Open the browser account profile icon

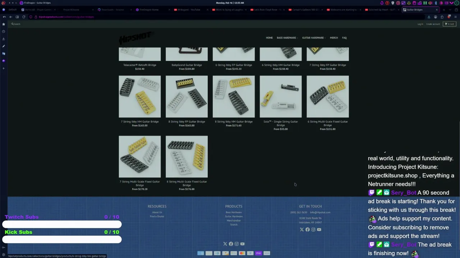[x=435, y=17]
